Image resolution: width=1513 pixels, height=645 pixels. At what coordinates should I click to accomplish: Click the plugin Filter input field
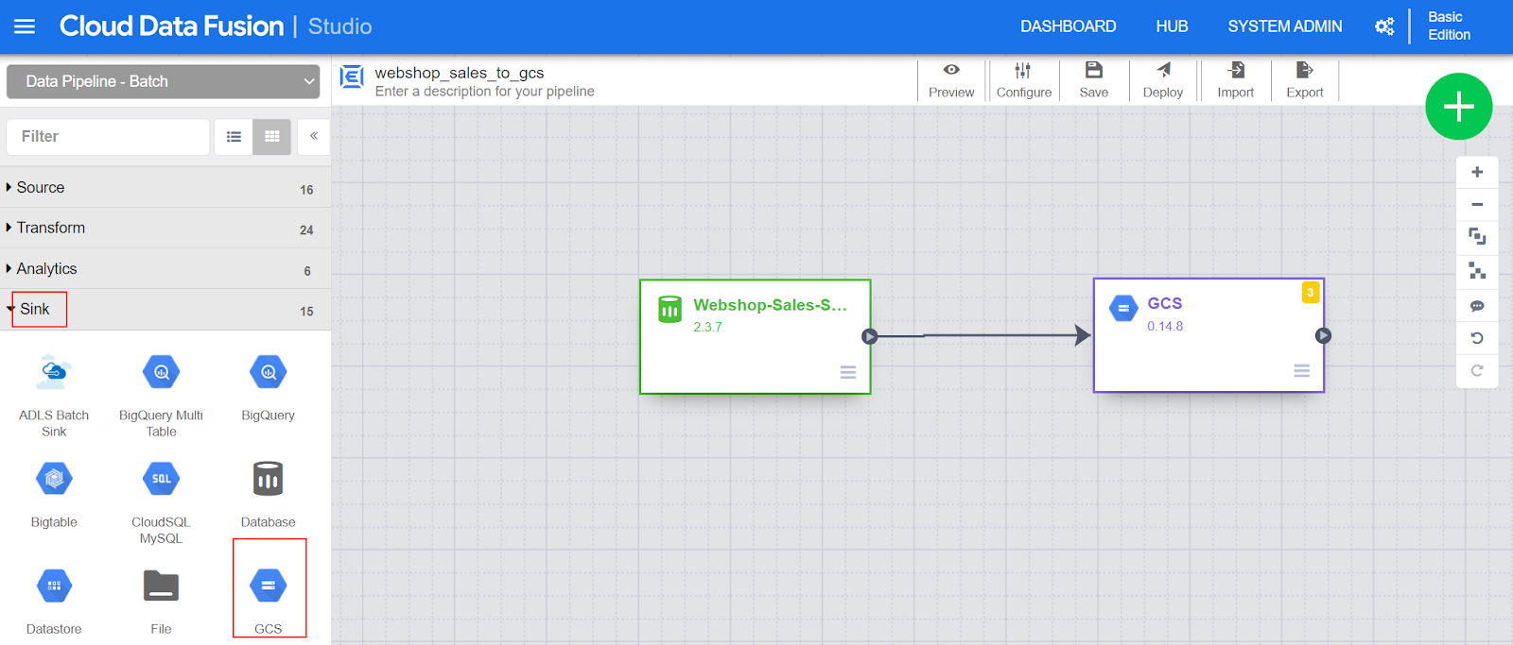[108, 137]
